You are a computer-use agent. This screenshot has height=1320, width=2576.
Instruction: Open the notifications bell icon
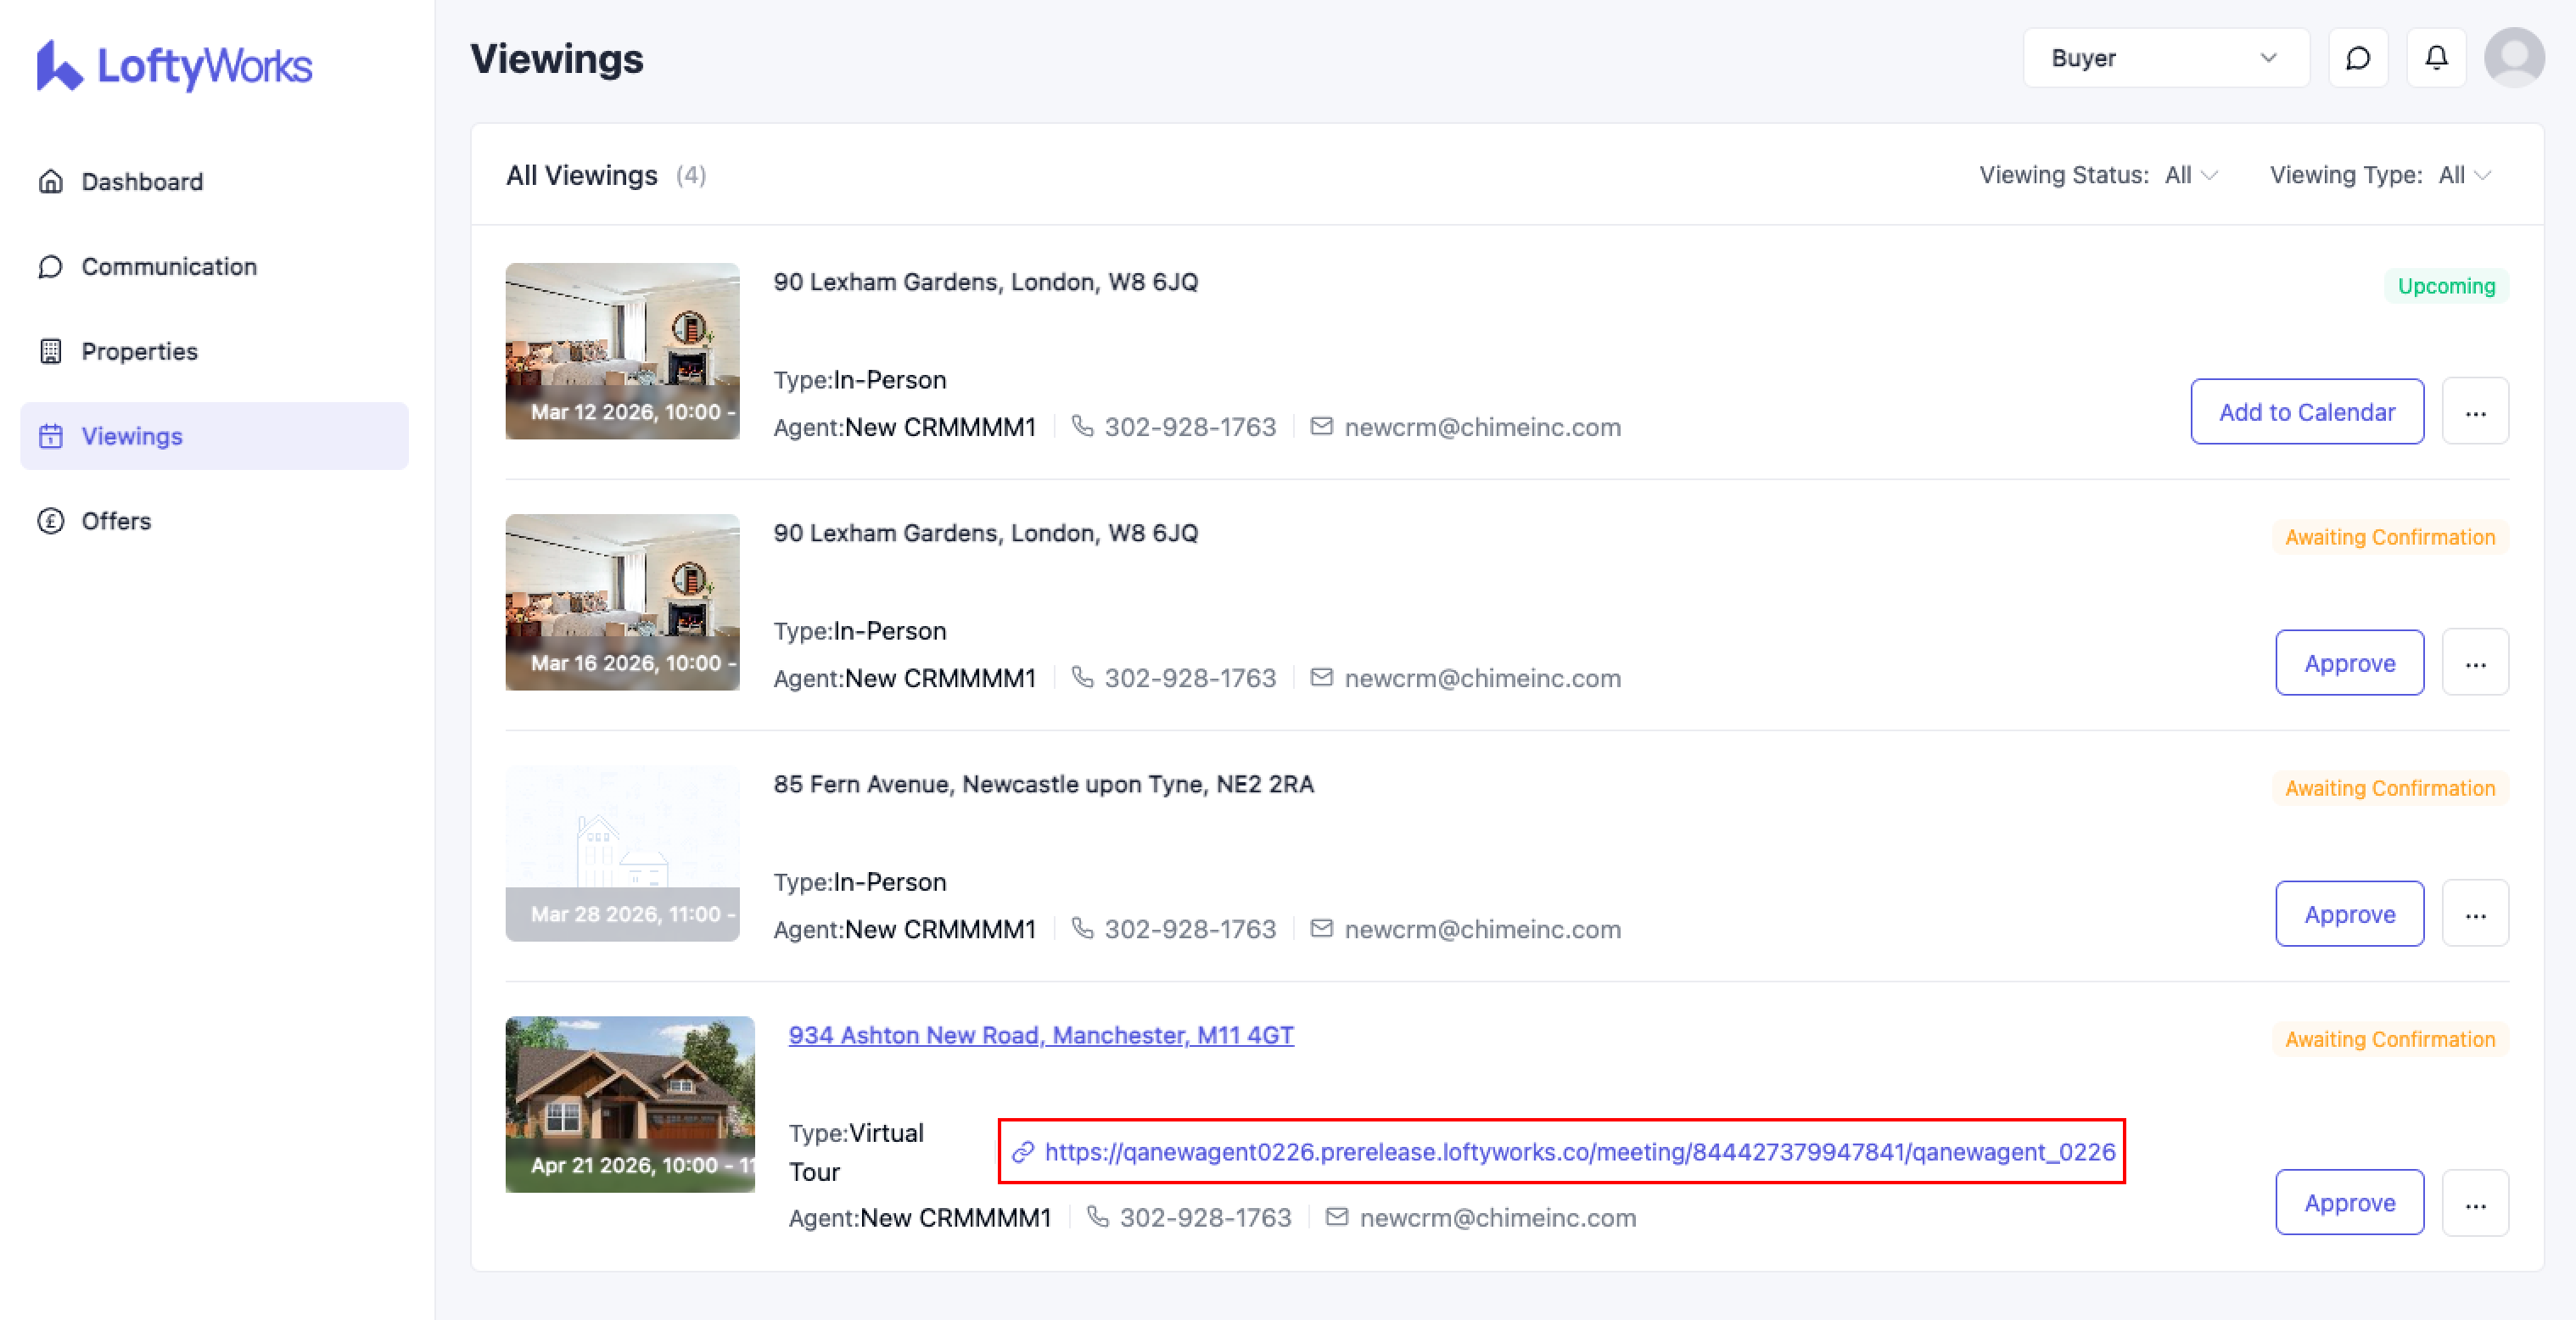point(2436,58)
